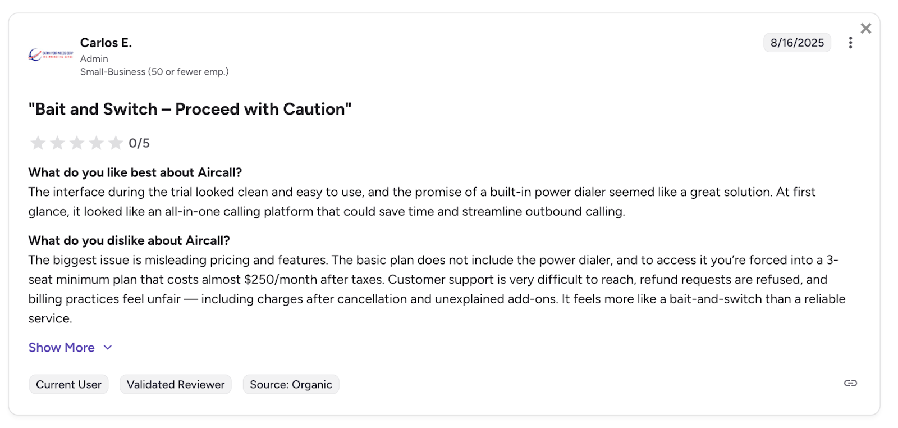
Task: Dismiss the review card with X
Action: (x=866, y=28)
